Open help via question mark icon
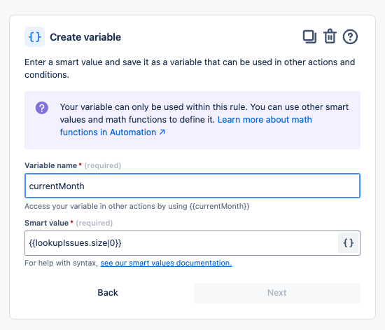Viewport: 385px width, 330px height. (350, 37)
